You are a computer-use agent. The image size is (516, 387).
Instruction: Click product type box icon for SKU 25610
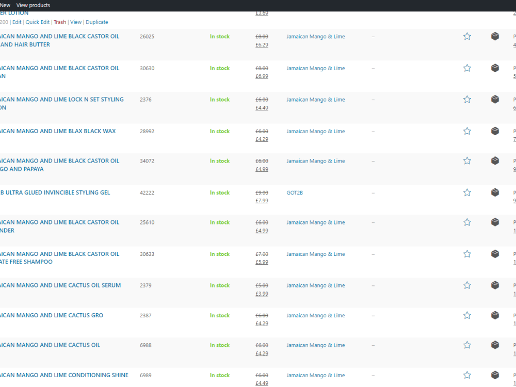(495, 222)
